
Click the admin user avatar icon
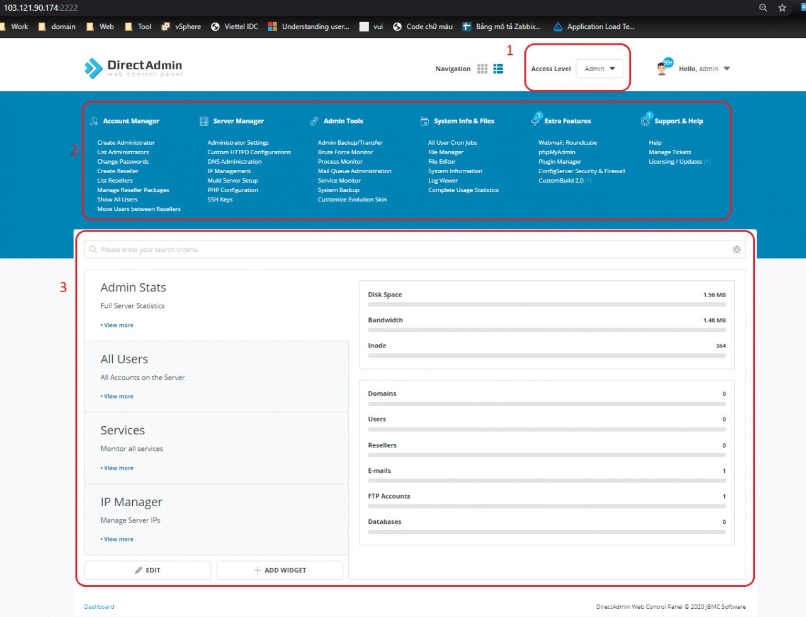(x=662, y=68)
